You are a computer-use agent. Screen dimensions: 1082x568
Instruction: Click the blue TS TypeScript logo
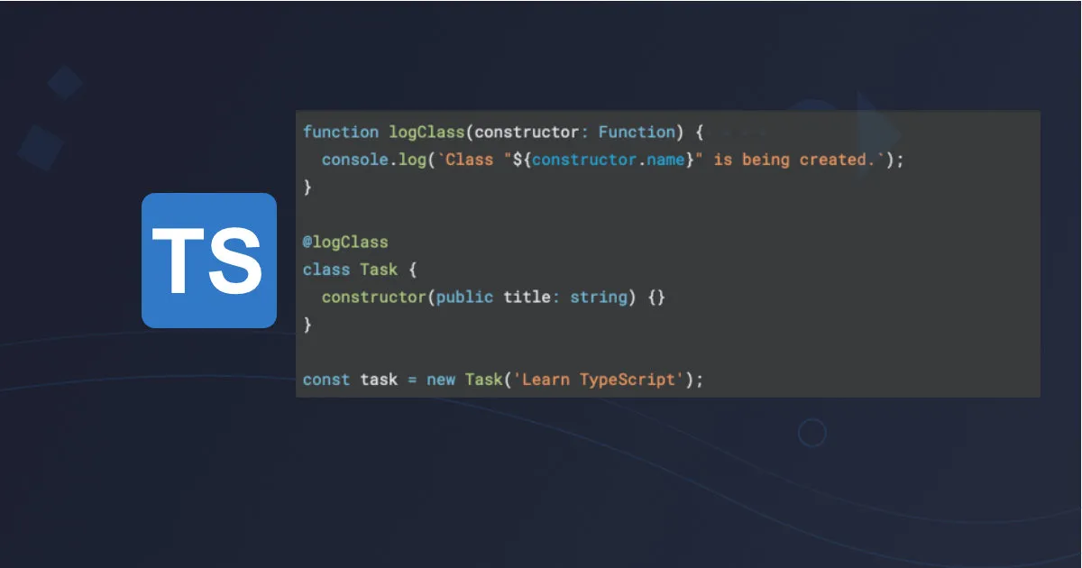(209, 260)
